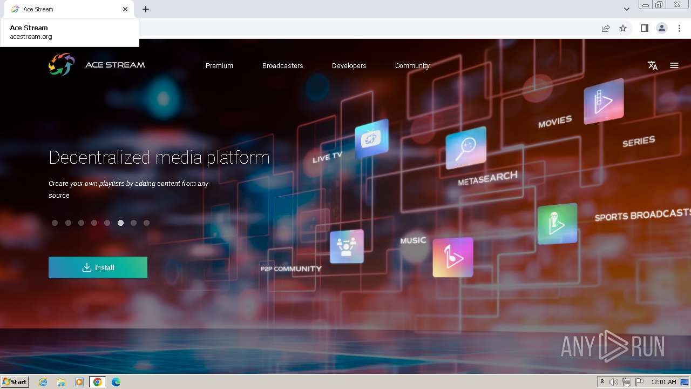
Task: Open a new tab with plus button
Action: pos(146,9)
